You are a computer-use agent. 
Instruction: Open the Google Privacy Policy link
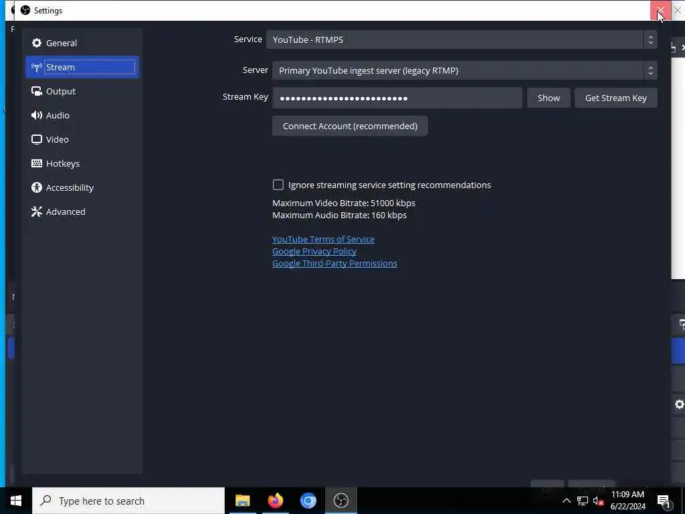click(x=314, y=252)
